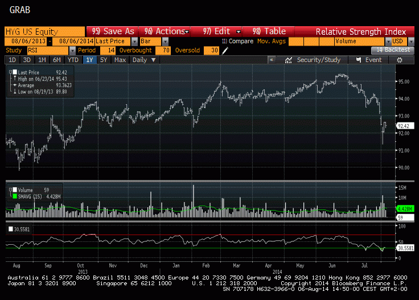Click the green 4.428M volume axis label

pos(405,209)
